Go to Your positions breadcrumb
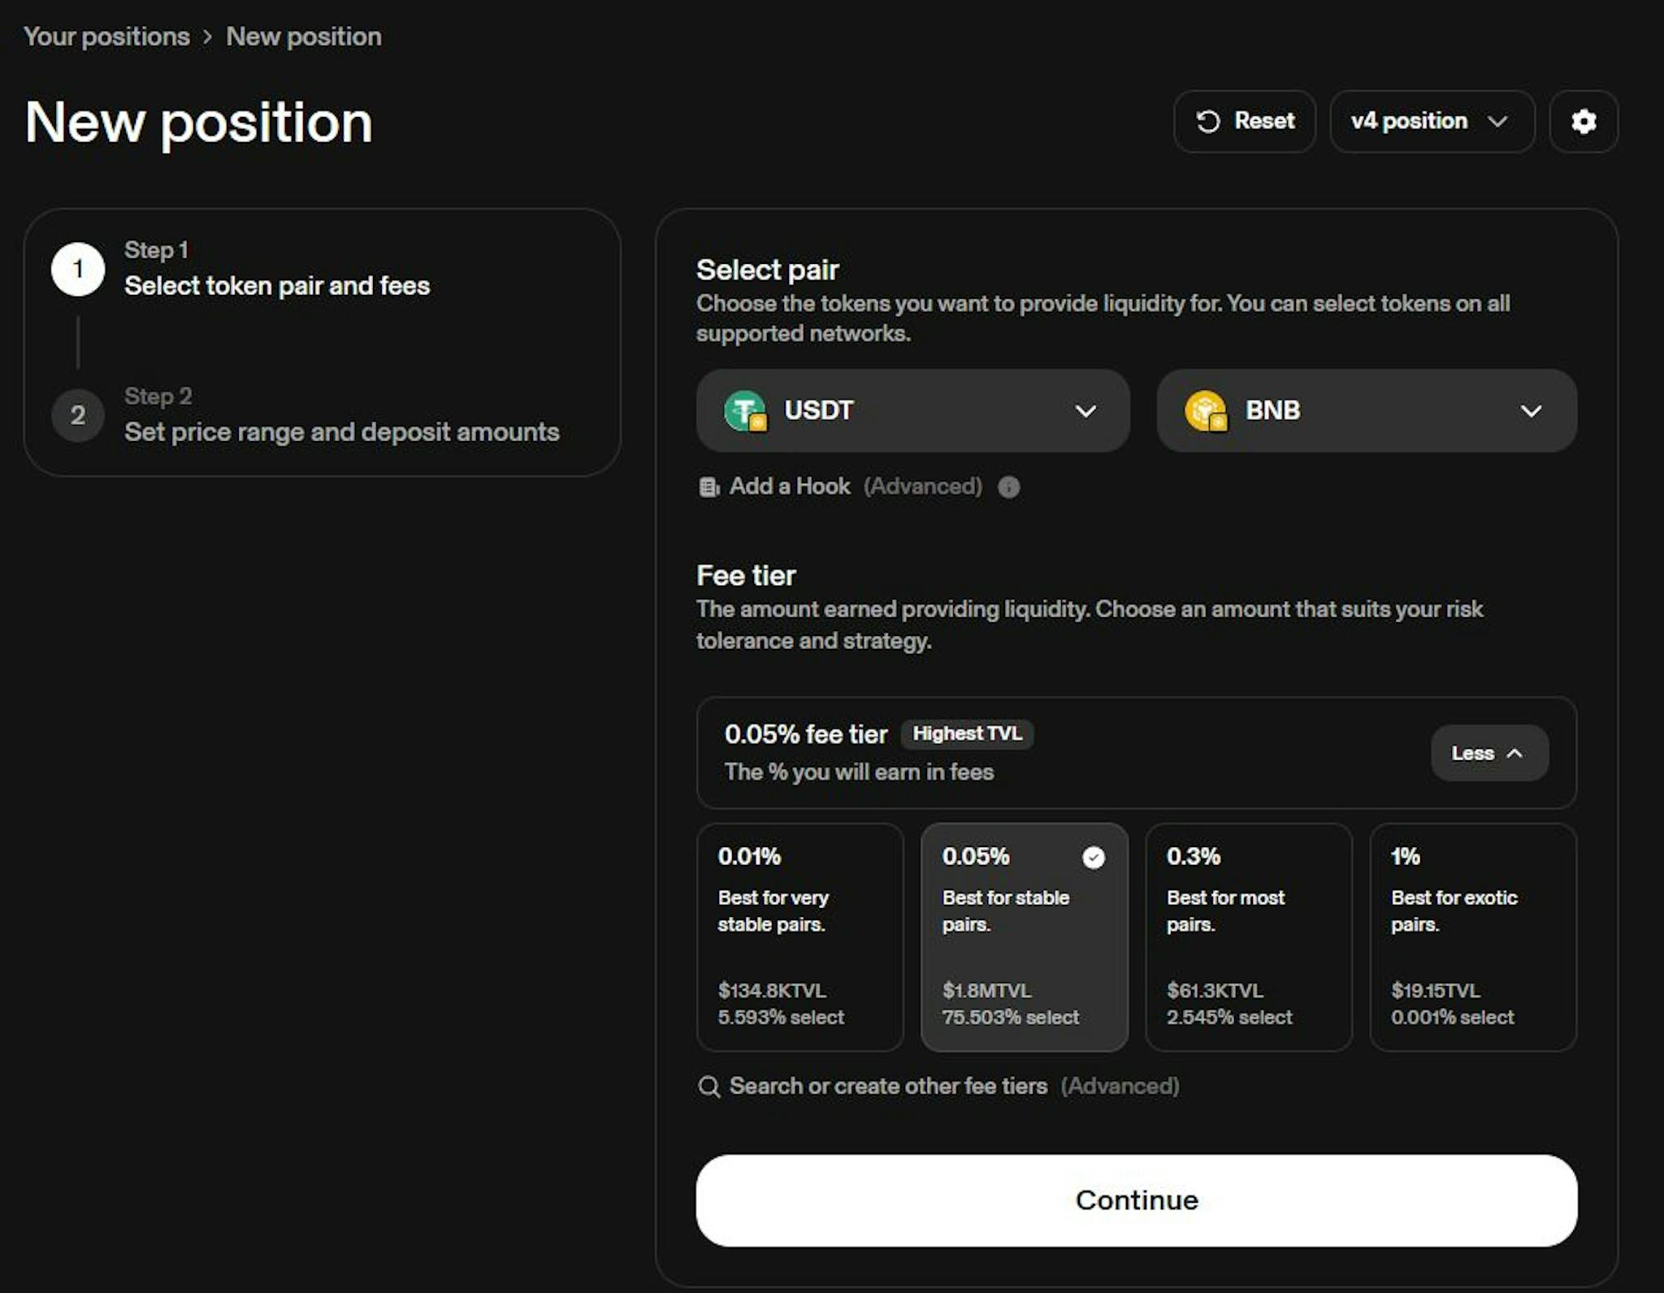1664x1293 pixels. tap(106, 37)
